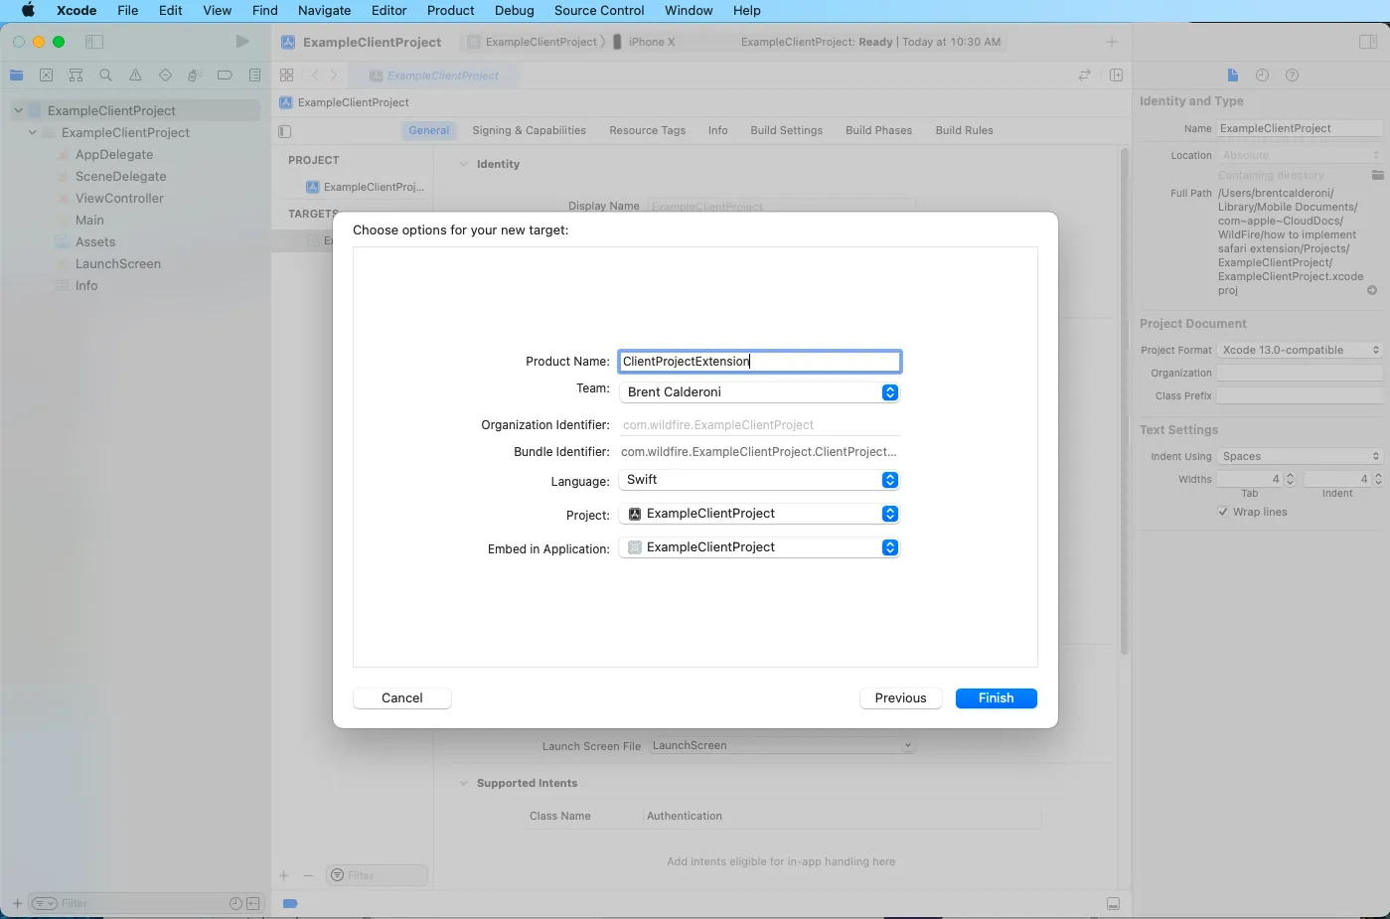This screenshot has height=919, width=1390.
Task: Open the Project Format dropdown
Action: (x=1300, y=350)
